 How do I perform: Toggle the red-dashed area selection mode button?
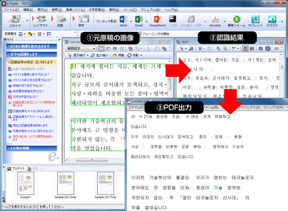point(101,49)
